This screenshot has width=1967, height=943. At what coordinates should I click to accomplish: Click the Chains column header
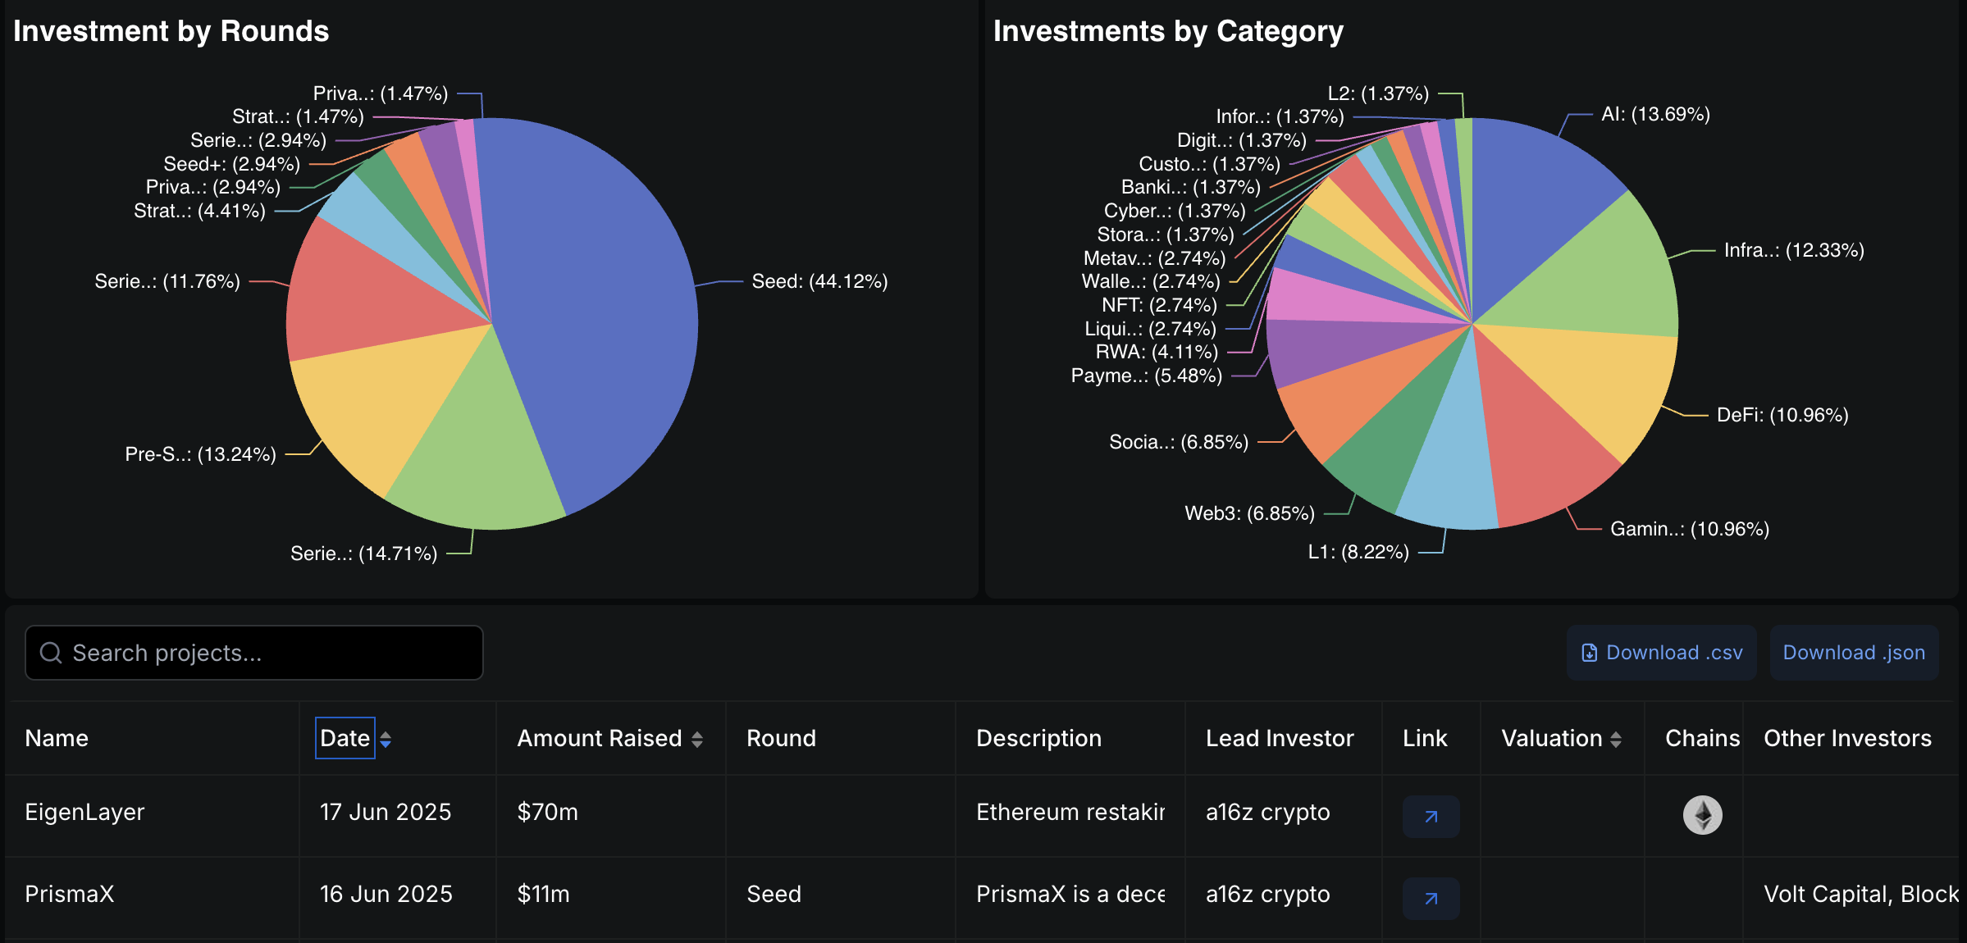point(1702,738)
